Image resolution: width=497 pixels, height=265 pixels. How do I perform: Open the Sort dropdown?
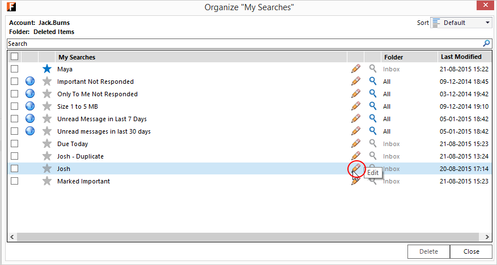click(x=461, y=23)
